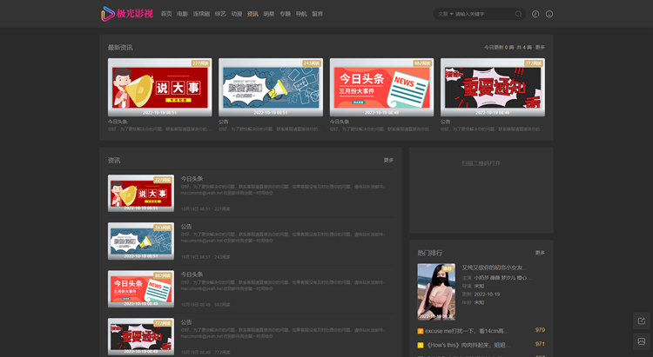
Task: Open the 动漫 navigation item
Action: (237, 14)
